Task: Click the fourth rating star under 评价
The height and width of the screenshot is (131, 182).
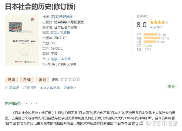Action: (74, 79)
